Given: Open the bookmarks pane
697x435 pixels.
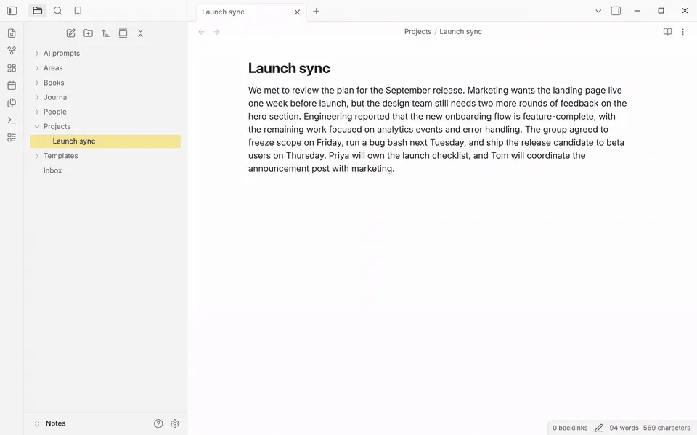Looking at the screenshot, I should coord(78,11).
